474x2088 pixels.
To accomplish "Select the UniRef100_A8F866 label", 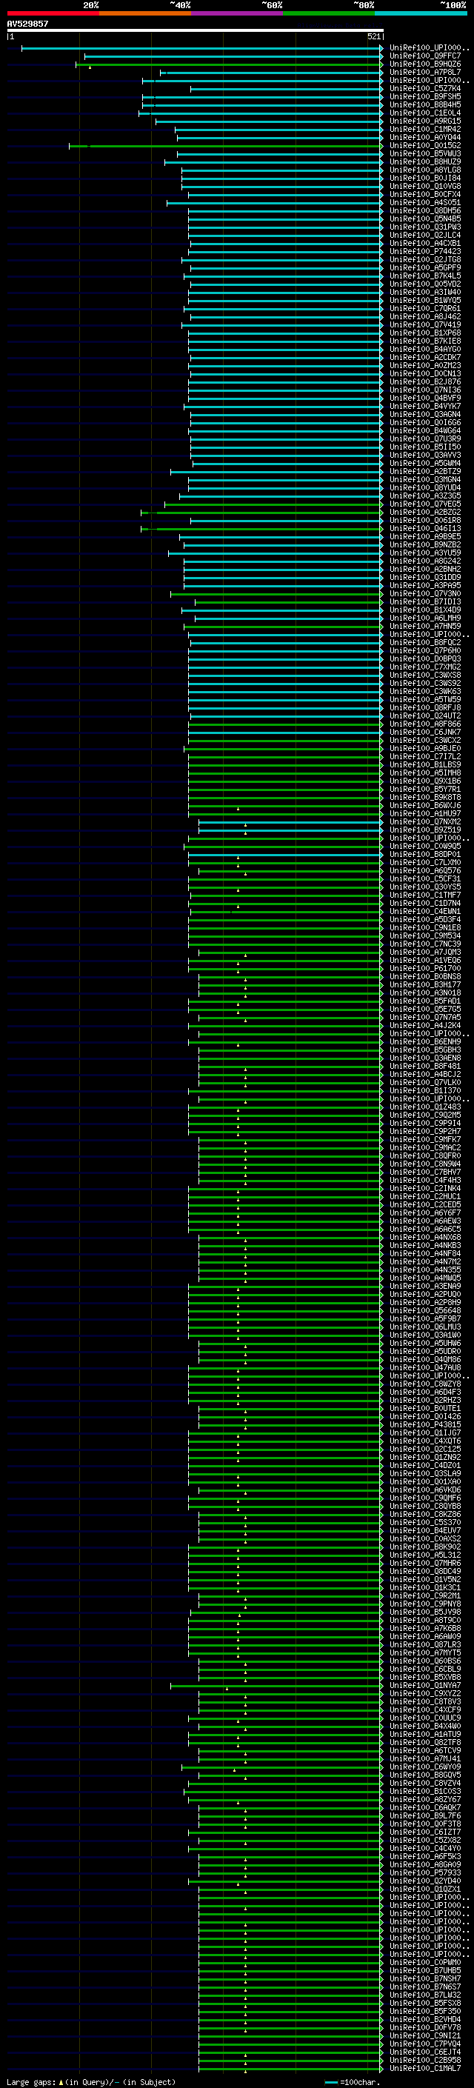I will point(425,724).
